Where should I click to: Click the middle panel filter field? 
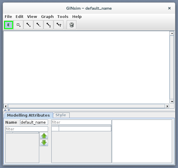point(81,122)
